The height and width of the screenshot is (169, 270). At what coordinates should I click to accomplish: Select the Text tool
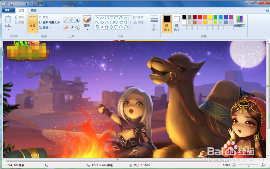point(77,20)
